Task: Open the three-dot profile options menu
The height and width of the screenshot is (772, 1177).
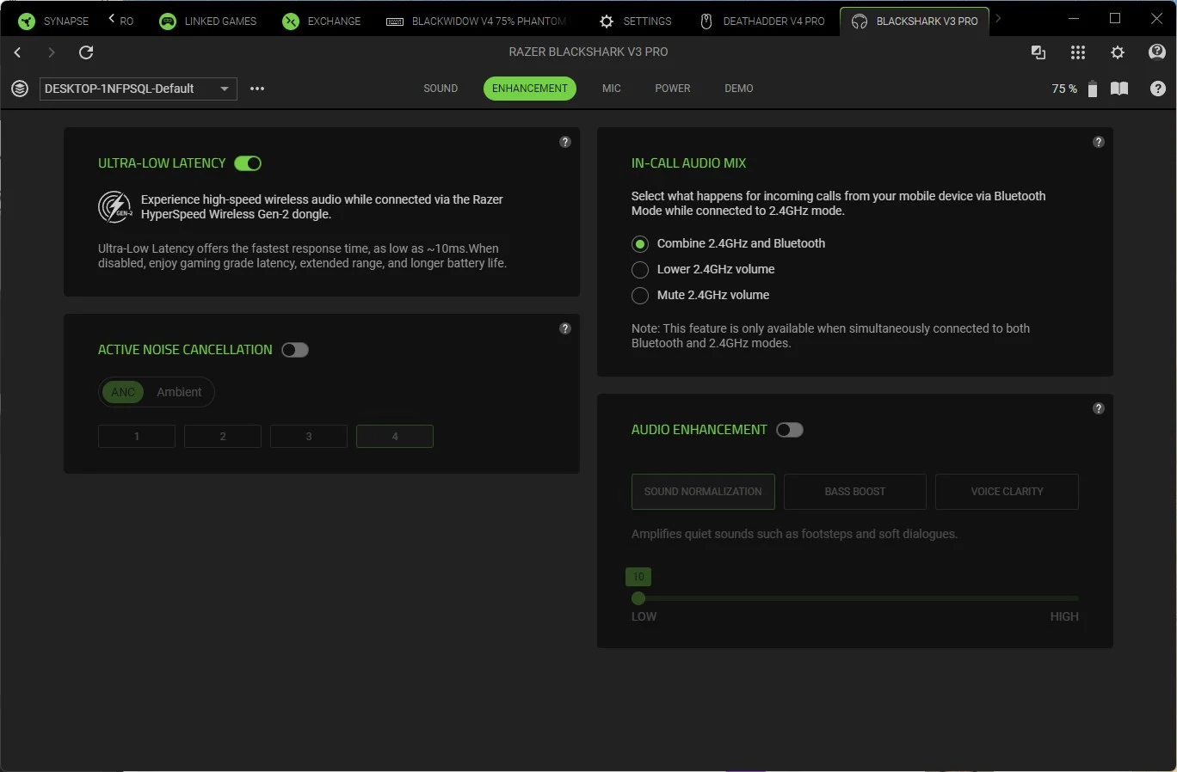Action: [x=257, y=89]
